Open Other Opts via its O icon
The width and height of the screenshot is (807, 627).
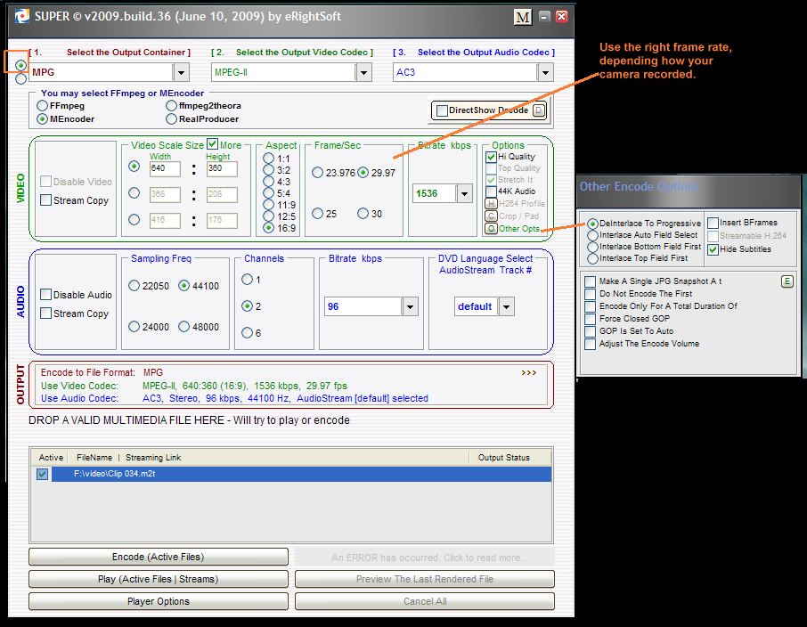pyautogui.click(x=491, y=229)
